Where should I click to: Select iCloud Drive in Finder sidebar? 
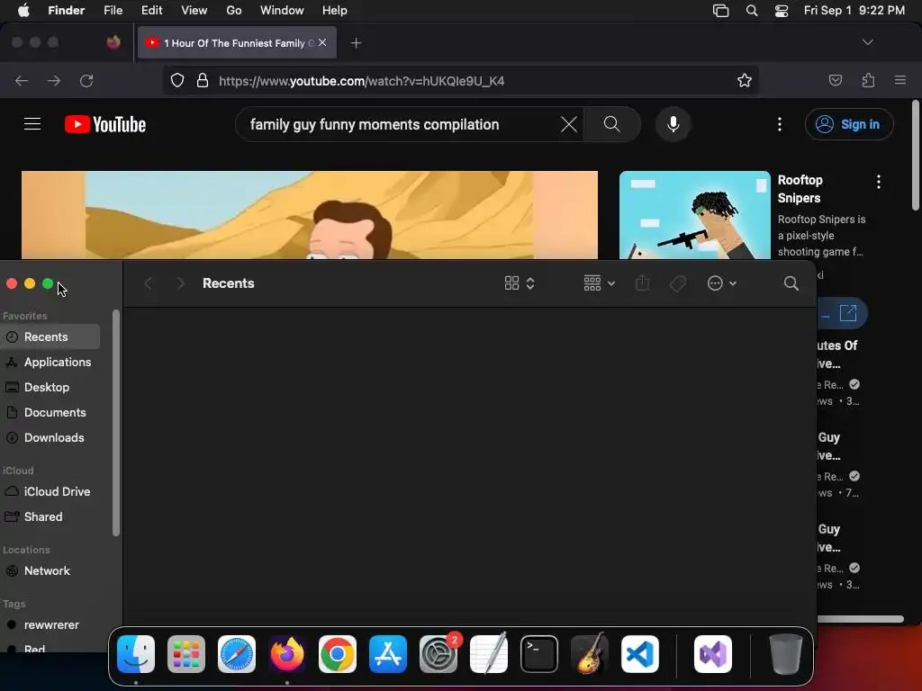50,492
